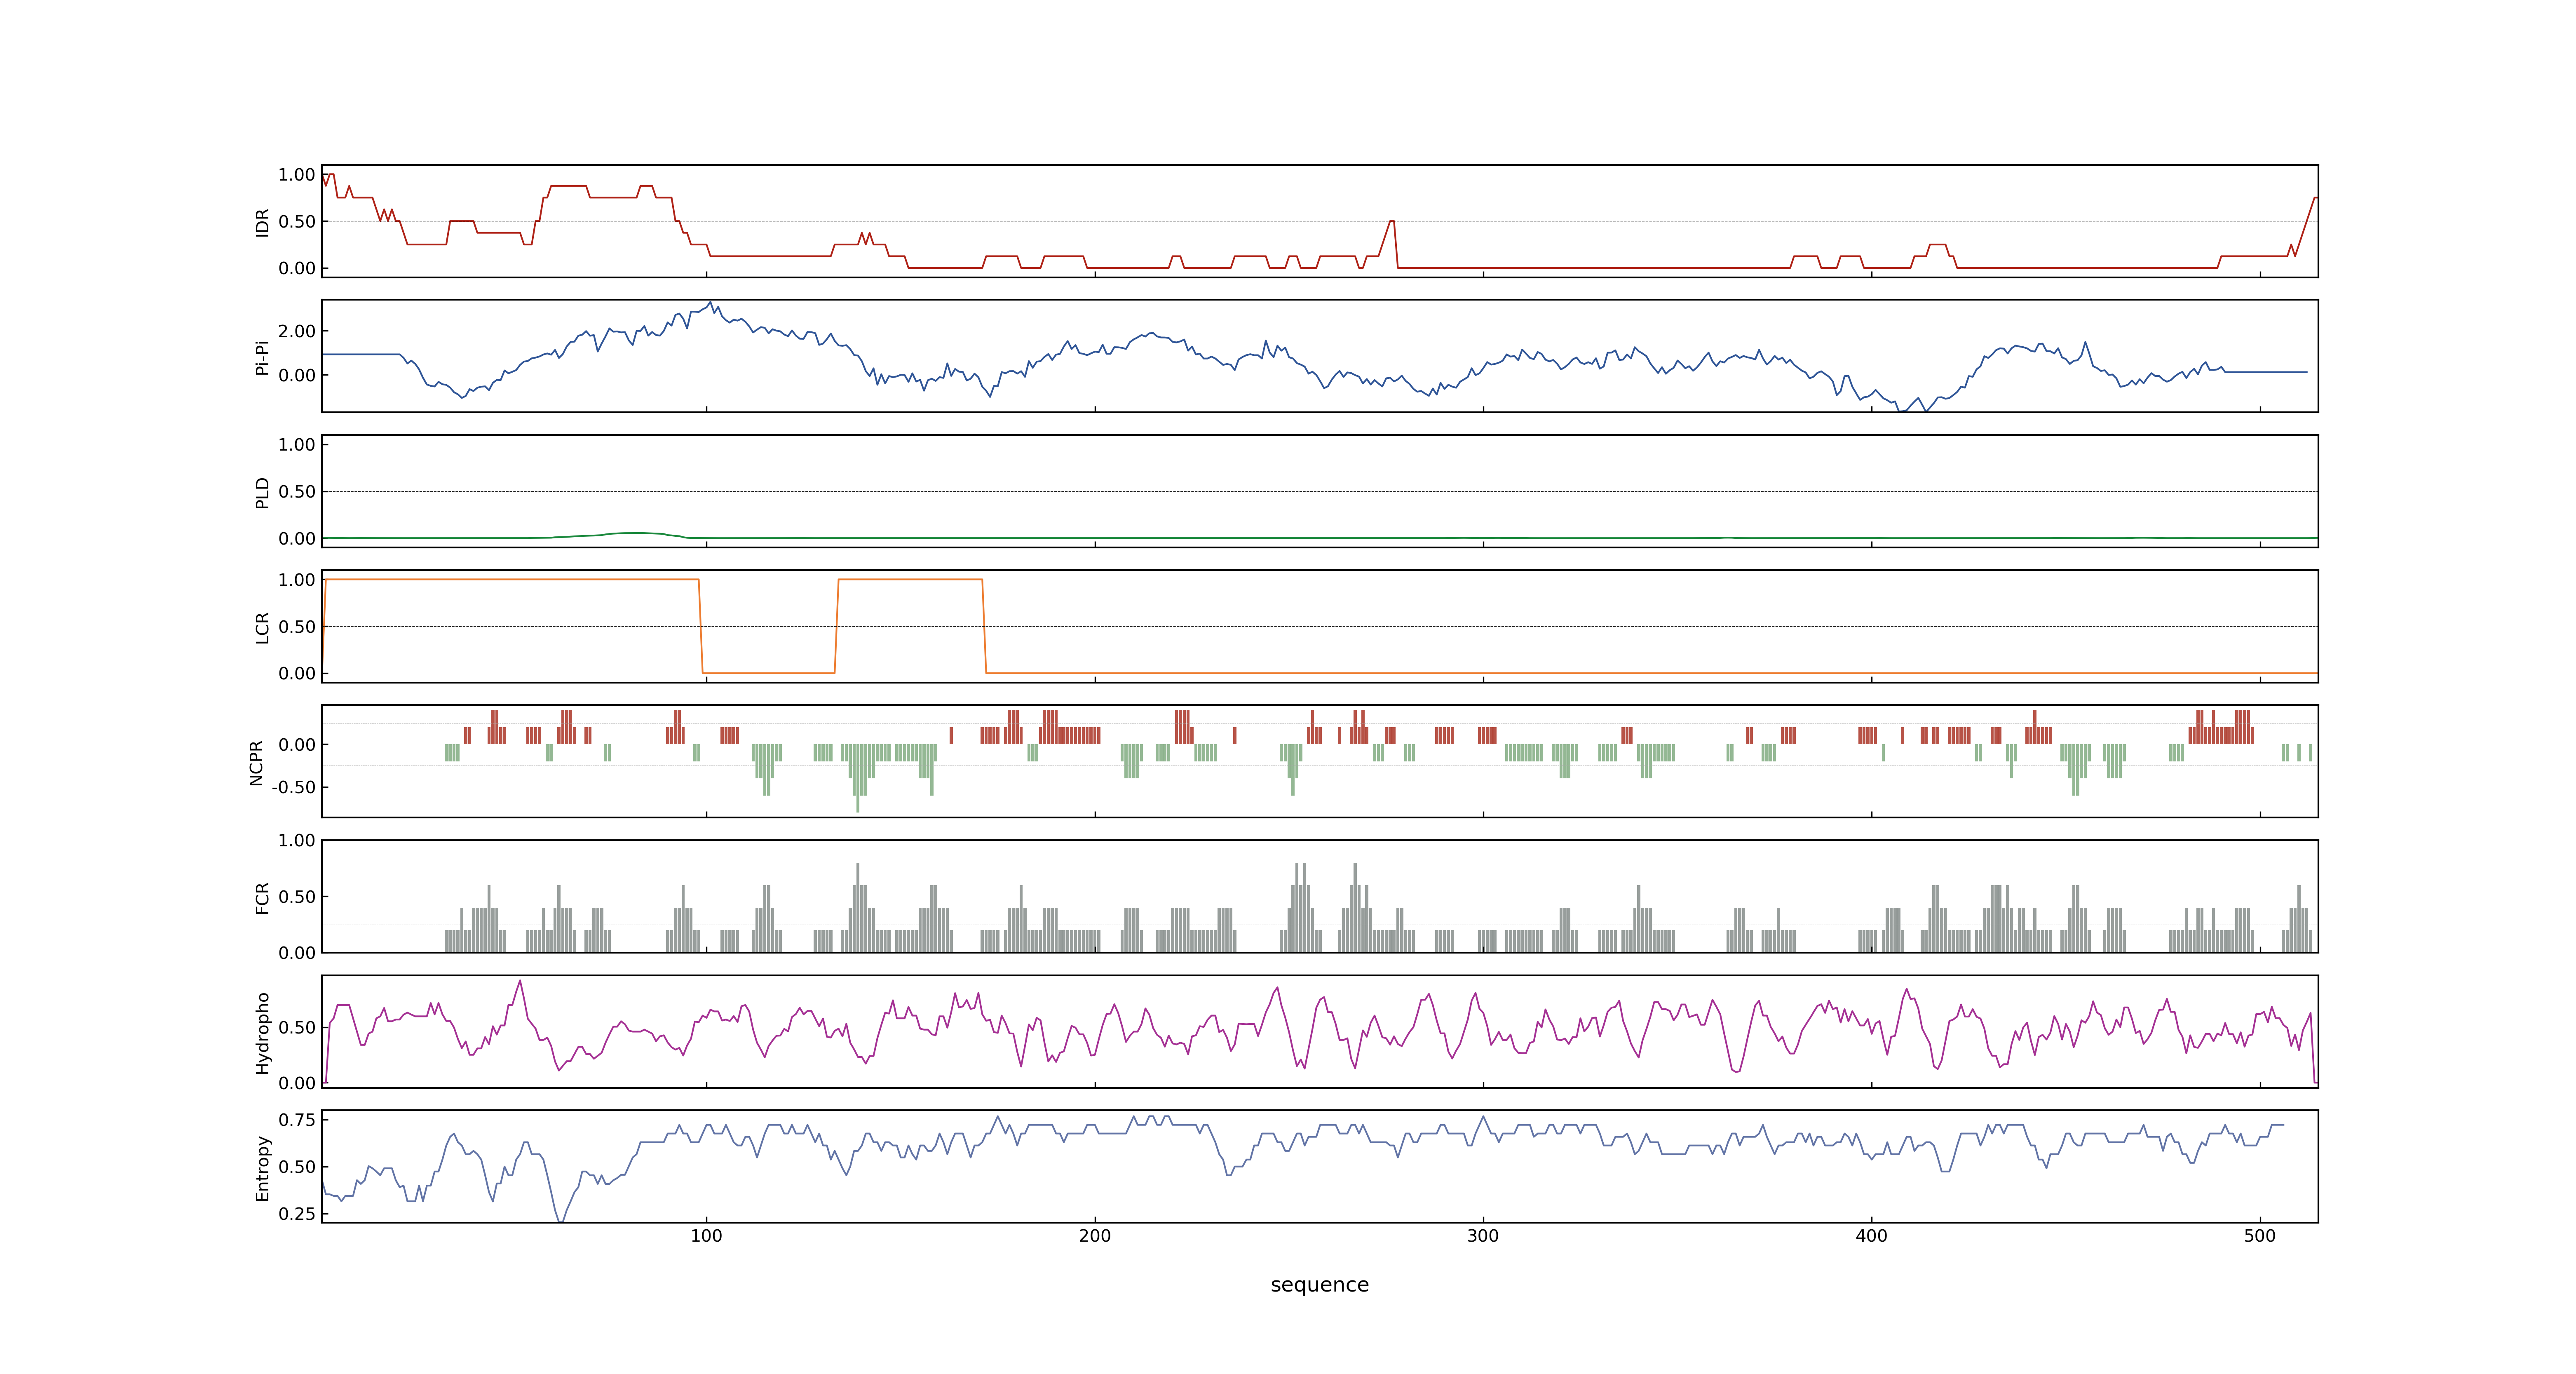Select the 0.00 tick of the Pi-Pi panel
This screenshot has height=1374, width=2576.
(297, 376)
